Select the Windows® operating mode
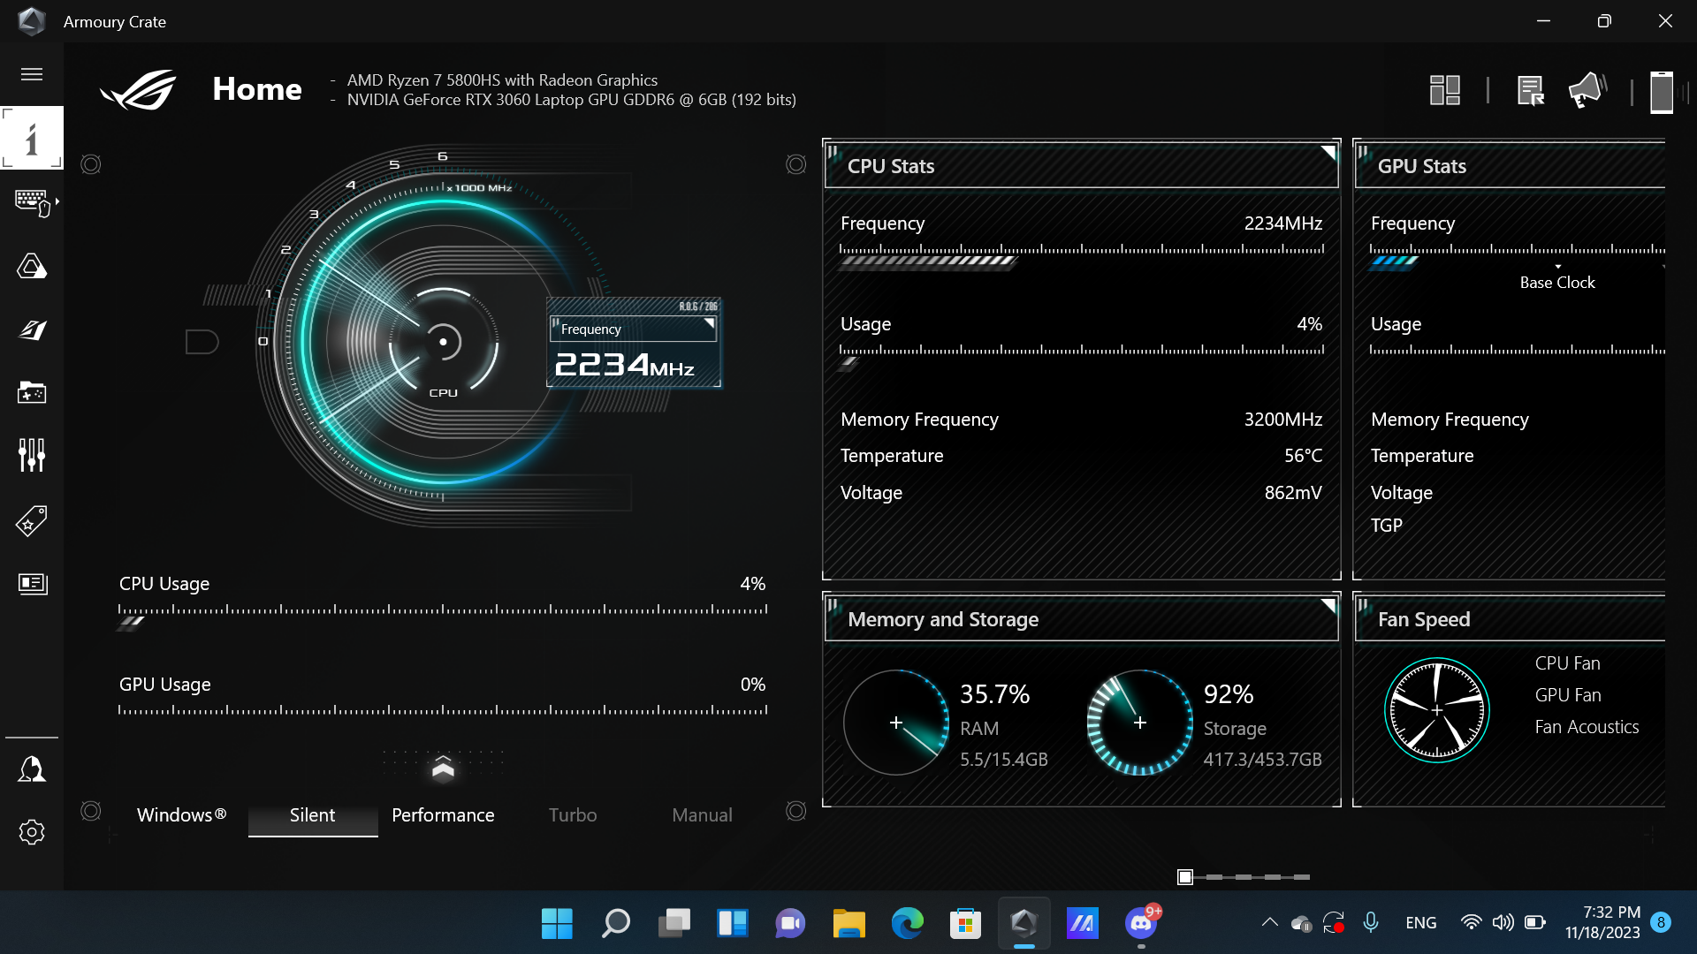This screenshot has width=1697, height=954. [182, 815]
